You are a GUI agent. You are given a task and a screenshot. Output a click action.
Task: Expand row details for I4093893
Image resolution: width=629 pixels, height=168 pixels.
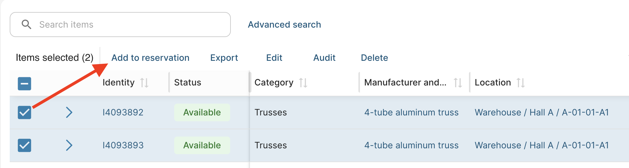click(x=69, y=145)
